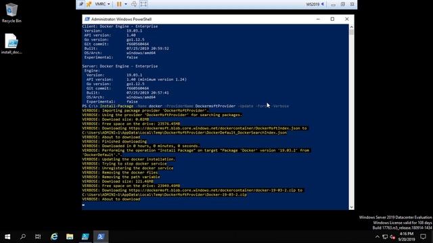This screenshot has height=243, width=433.
Task: Click 'VERBOSE: Updating the docker installation.' line
Action: point(129,159)
